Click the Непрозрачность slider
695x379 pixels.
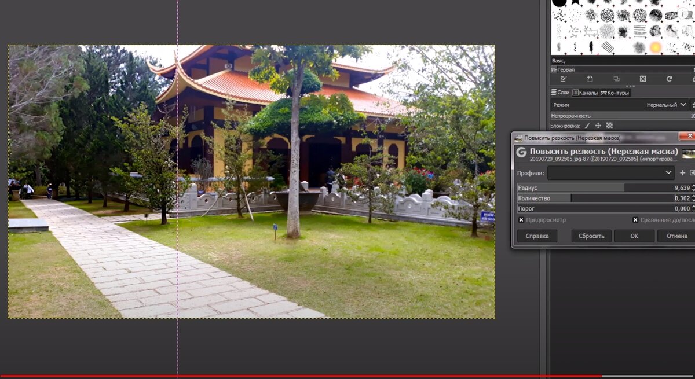click(623, 116)
